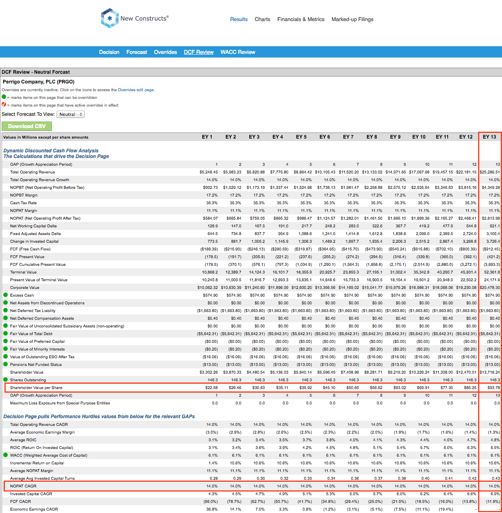
Task: Follow the Overrides edit page link
Action: click(135, 90)
